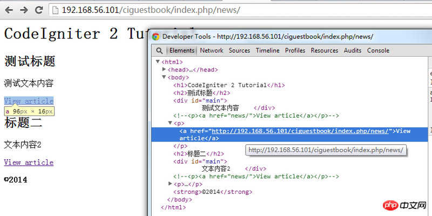This screenshot has height=216, width=432.
Task: Open the Timeline tab
Action: (267, 50)
